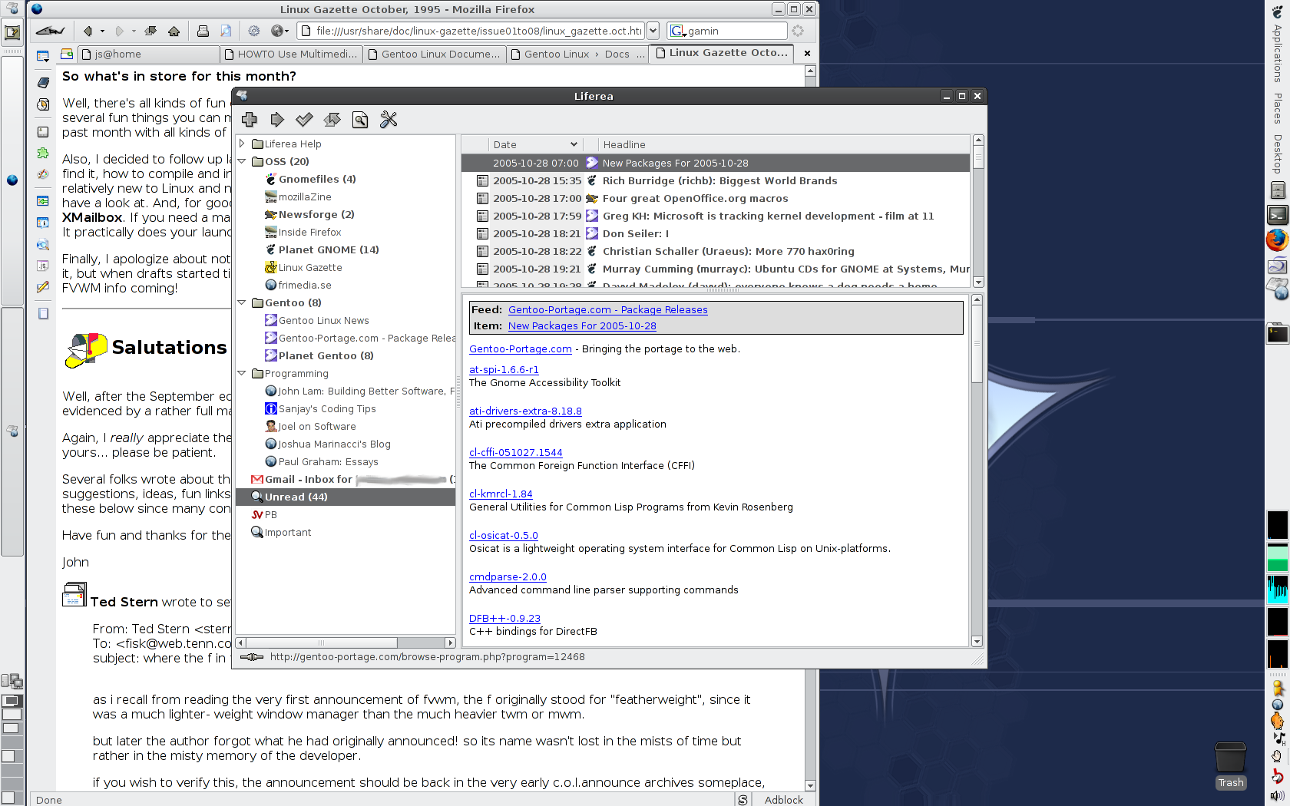Select the Unread (44) search folder
The height and width of the screenshot is (806, 1290).
tap(346, 497)
